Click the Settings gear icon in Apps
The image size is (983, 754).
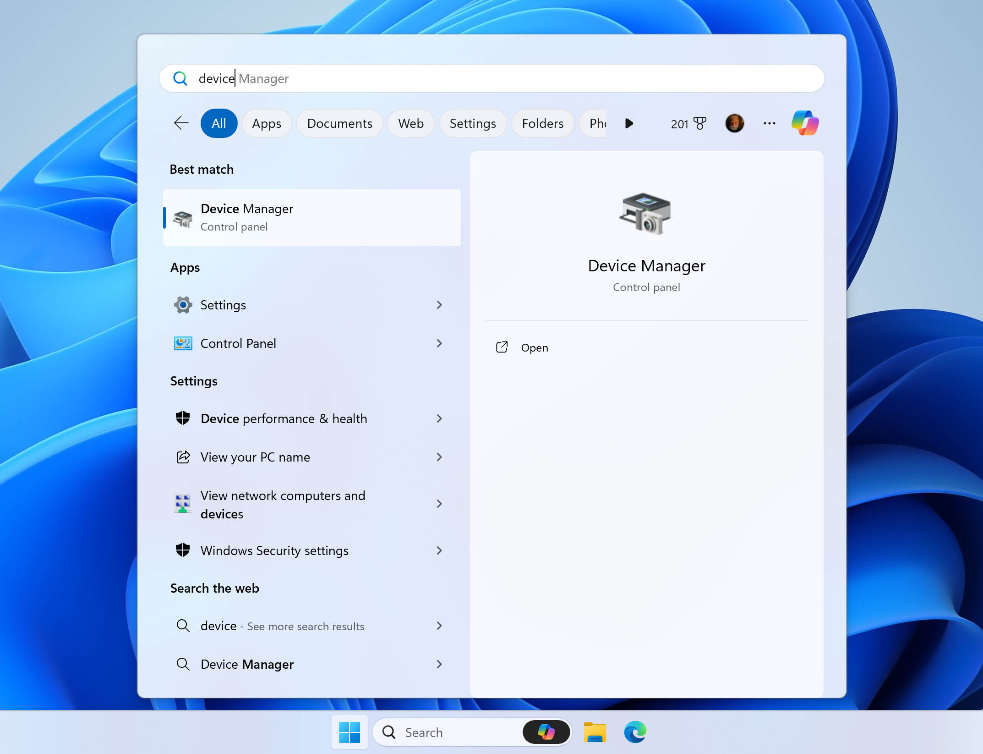click(x=182, y=304)
